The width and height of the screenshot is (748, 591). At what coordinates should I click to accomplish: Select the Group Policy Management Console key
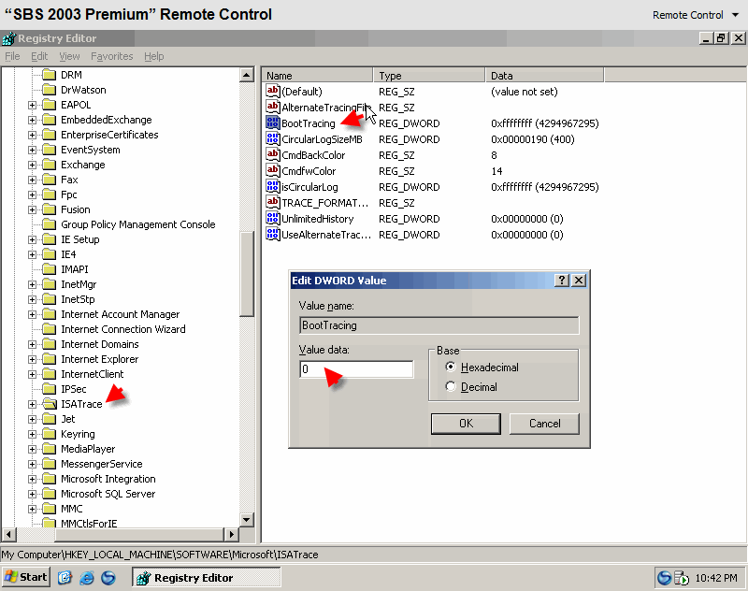(137, 224)
